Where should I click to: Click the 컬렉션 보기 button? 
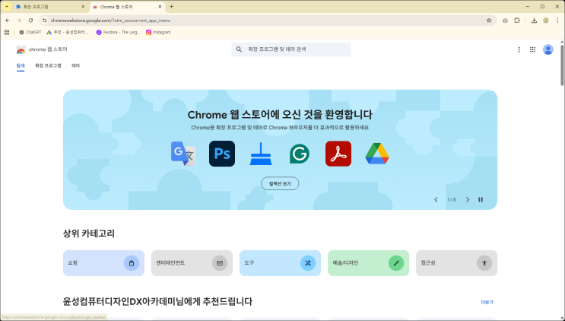click(x=280, y=183)
